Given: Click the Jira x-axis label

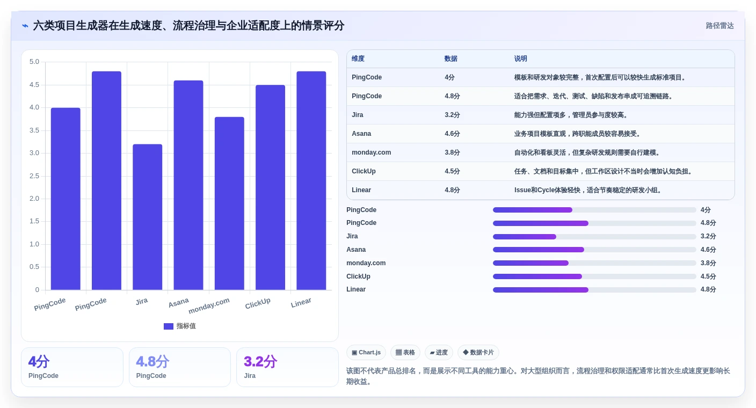Looking at the screenshot, I should 142,301.
